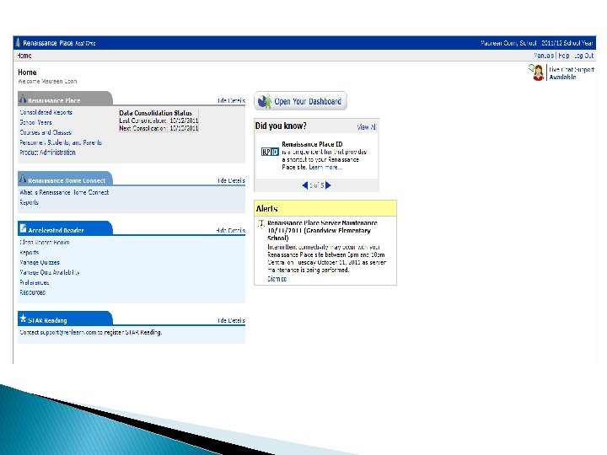The width and height of the screenshot is (607, 455).
Task: Click the STAR Reading star icon
Action: (x=24, y=318)
